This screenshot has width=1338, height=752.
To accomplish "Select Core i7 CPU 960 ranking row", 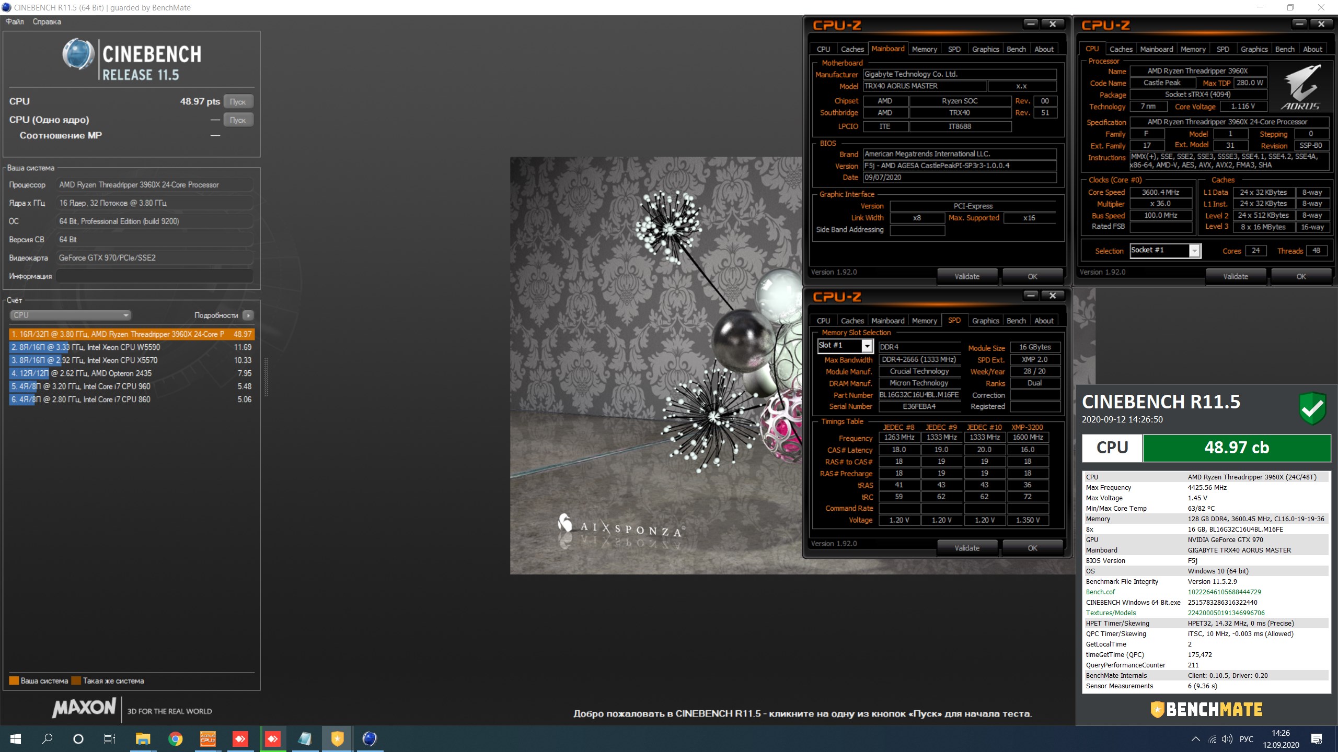I will [132, 386].
